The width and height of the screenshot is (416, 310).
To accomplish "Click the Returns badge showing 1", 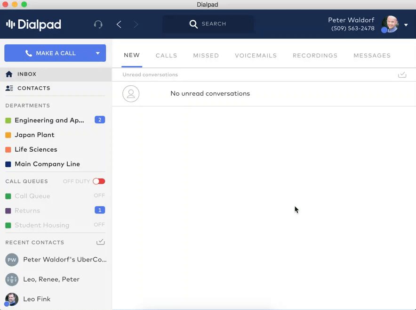I will tap(100, 210).
